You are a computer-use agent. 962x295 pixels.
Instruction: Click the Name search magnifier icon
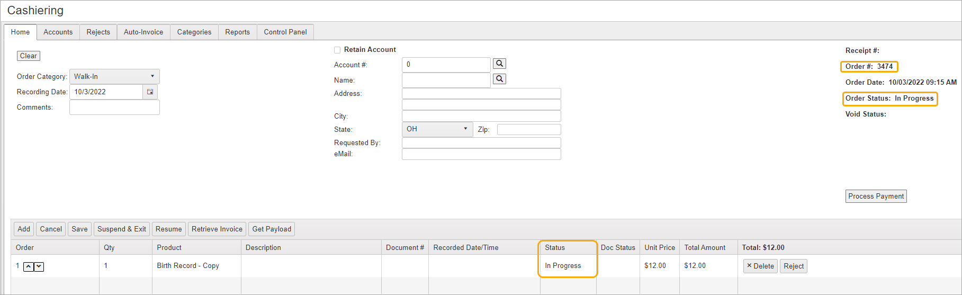point(499,79)
